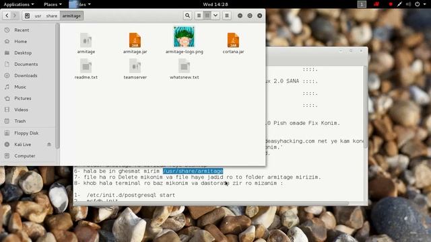Minimize the text editor window
431x242 pixels.
pos(341,51)
